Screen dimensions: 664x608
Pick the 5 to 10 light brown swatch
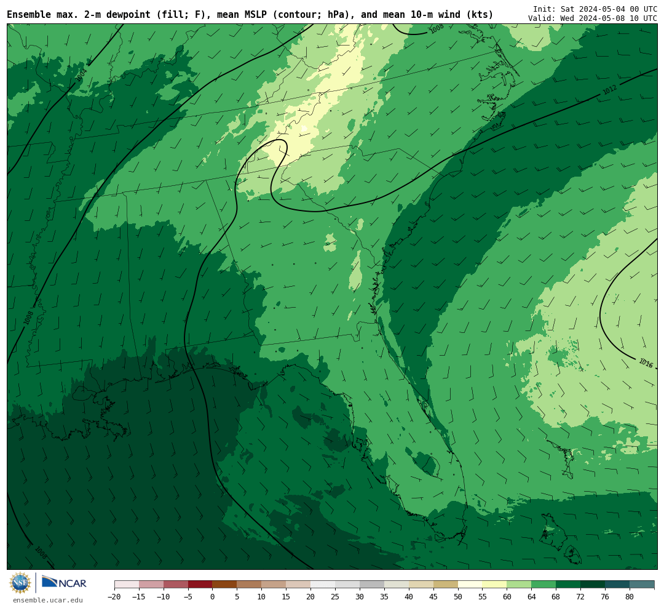(x=250, y=585)
